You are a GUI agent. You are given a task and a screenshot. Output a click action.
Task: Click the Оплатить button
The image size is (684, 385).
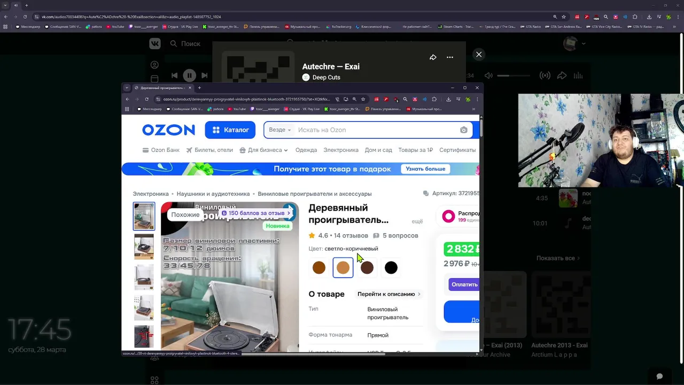[x=464, y=284]
